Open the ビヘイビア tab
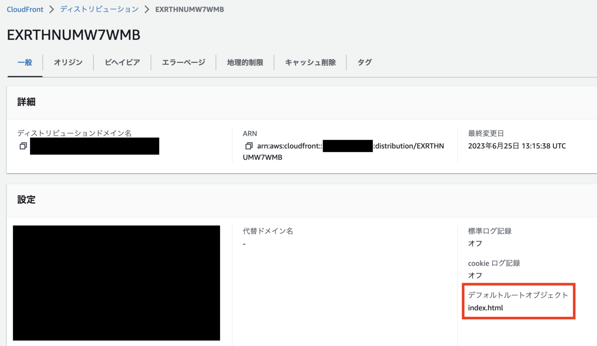597x346 pixels. click(x=122, y=62)
